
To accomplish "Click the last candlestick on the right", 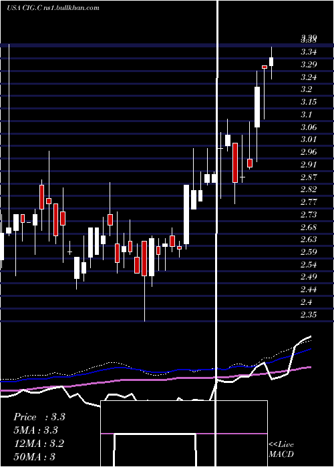I will click(x=271, y=61).
